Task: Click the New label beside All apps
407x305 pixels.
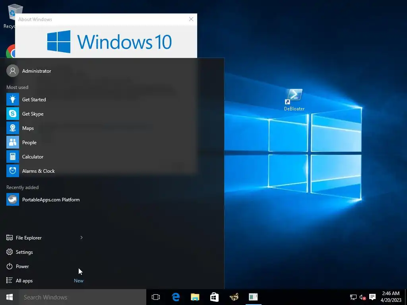Action: tap(79, 281)
